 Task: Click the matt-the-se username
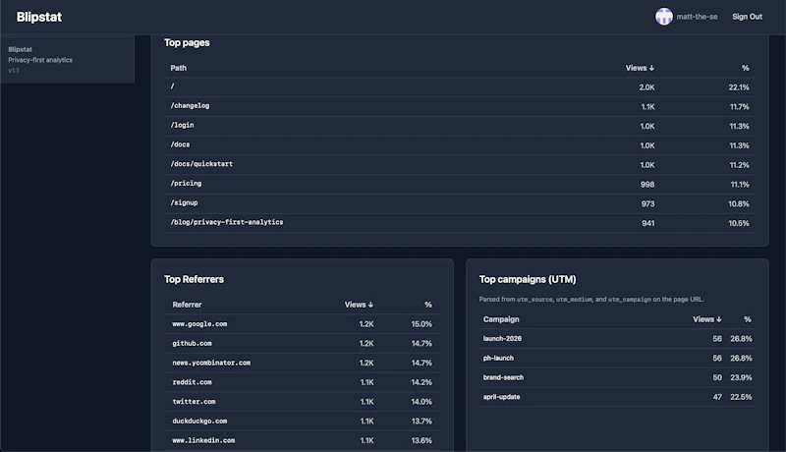click(697, 17)
